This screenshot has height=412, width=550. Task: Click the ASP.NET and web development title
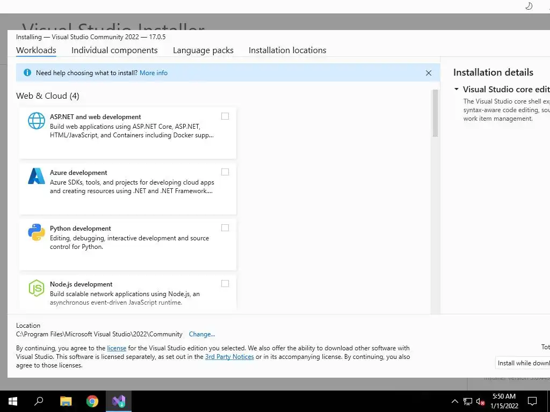coord(96,116)
